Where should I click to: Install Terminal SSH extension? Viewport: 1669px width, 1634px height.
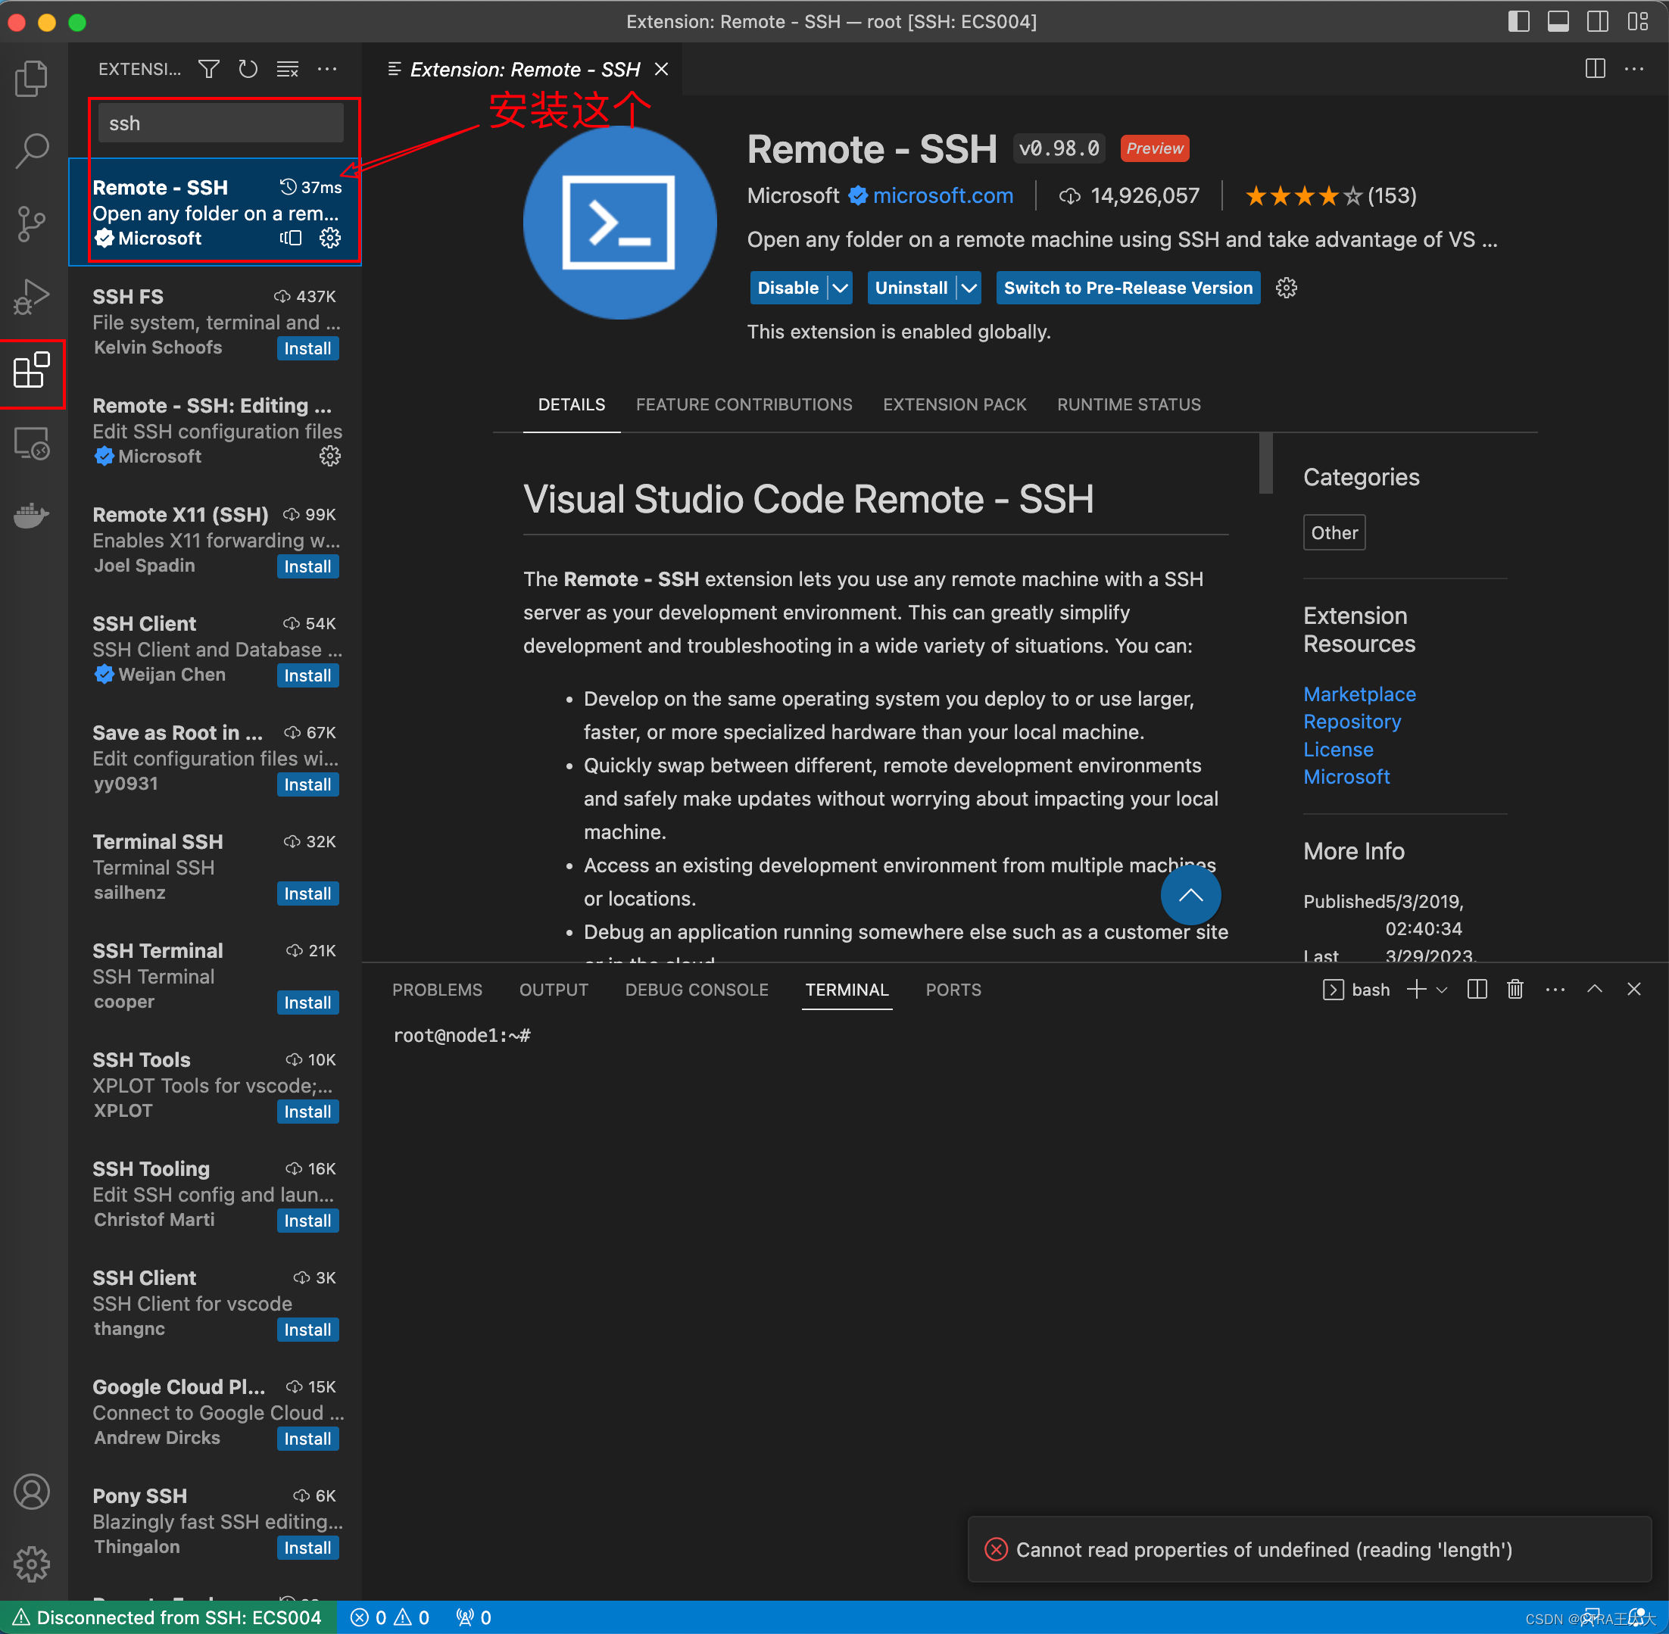click(x=307, y=893)
